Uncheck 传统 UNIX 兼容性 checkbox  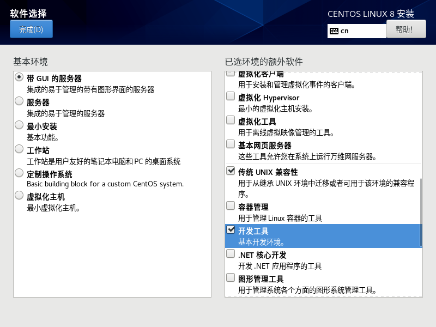pyautogui.click(x=231, y=171)
